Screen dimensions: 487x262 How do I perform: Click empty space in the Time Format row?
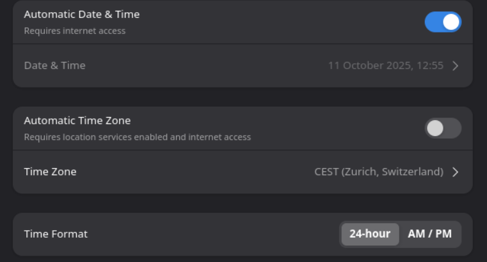[211, 234]
